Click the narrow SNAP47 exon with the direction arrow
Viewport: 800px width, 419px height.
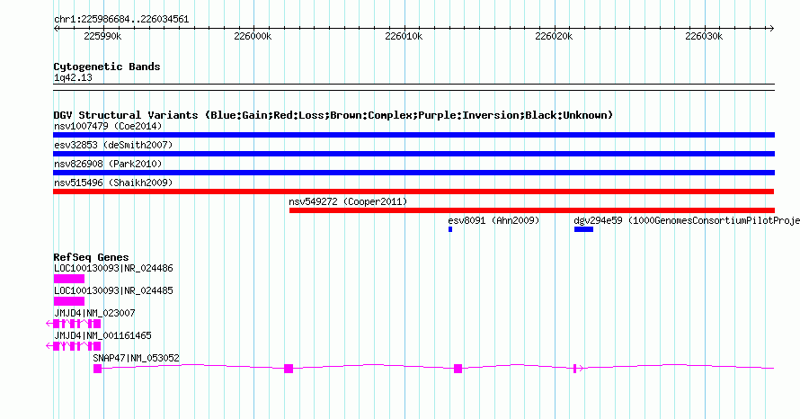tap(575, 369)
